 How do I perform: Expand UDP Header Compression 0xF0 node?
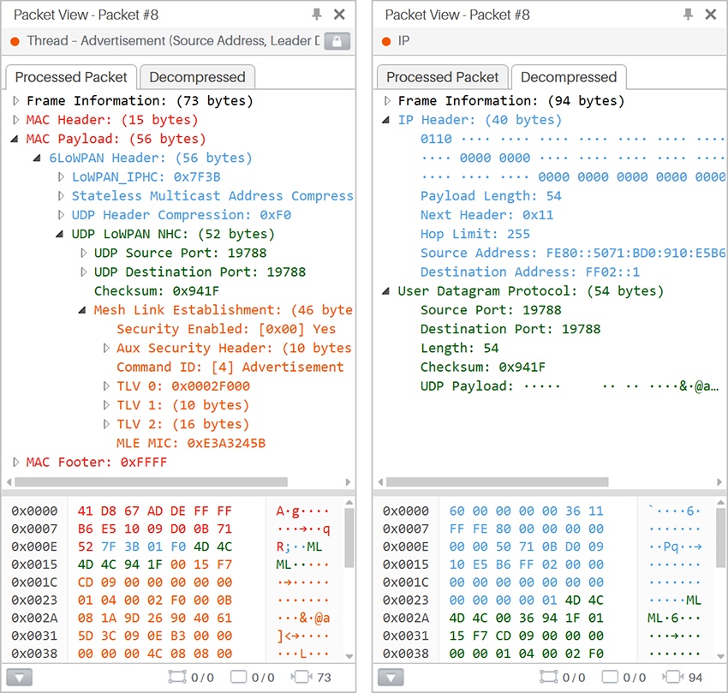click(61, 215)
